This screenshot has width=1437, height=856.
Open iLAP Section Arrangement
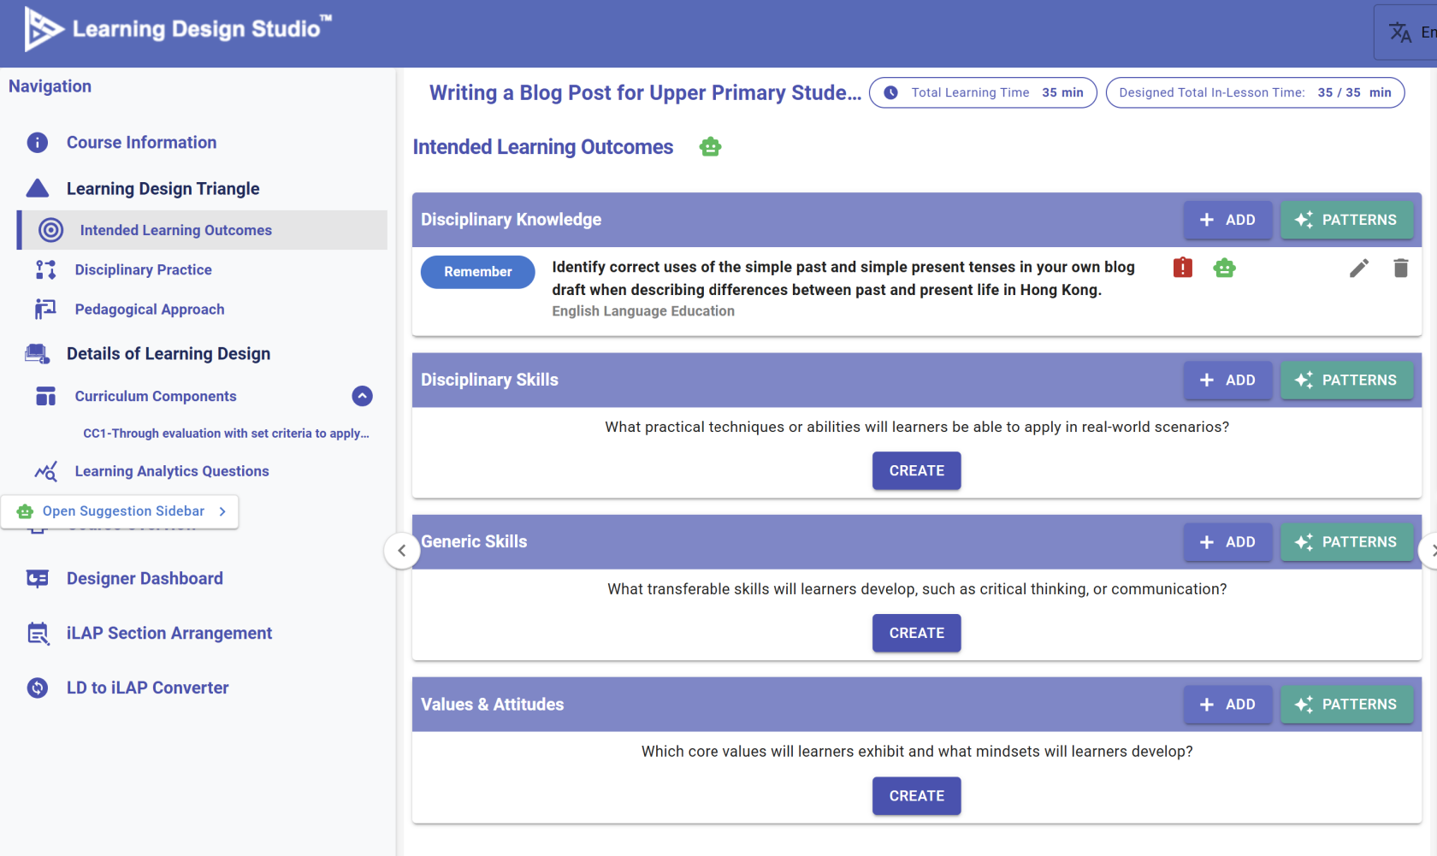pos(169,634)
